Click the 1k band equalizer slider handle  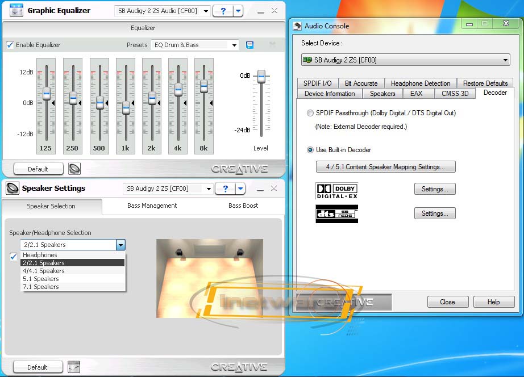(x=126, y=108)
